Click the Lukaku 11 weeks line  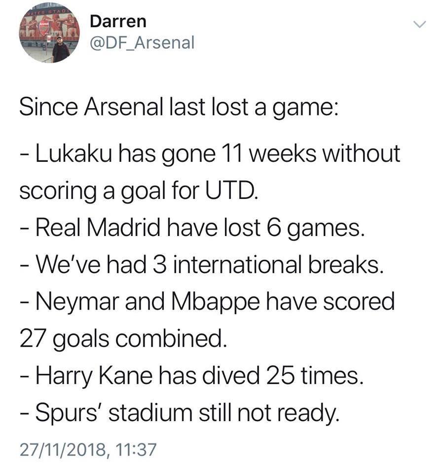click(210, 154)
